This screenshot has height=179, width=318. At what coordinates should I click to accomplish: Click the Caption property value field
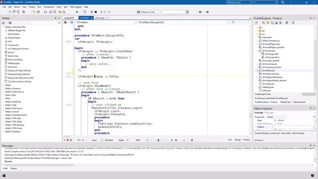click(x=294, y=127)
